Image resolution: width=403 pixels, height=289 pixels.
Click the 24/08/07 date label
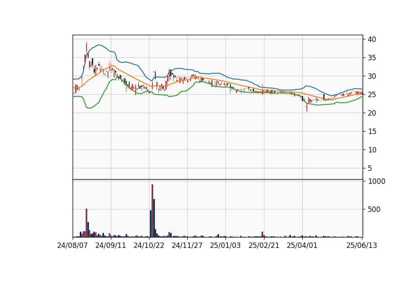[x=73, y=245]
